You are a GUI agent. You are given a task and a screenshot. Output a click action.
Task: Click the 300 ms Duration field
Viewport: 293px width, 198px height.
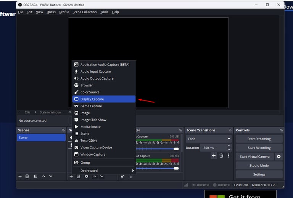click(213, 148)
